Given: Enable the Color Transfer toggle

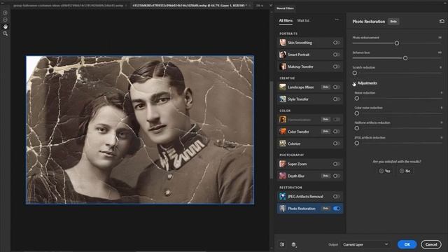Looking at the screenshot, I should pyautogui.click(x=337, y=132).
